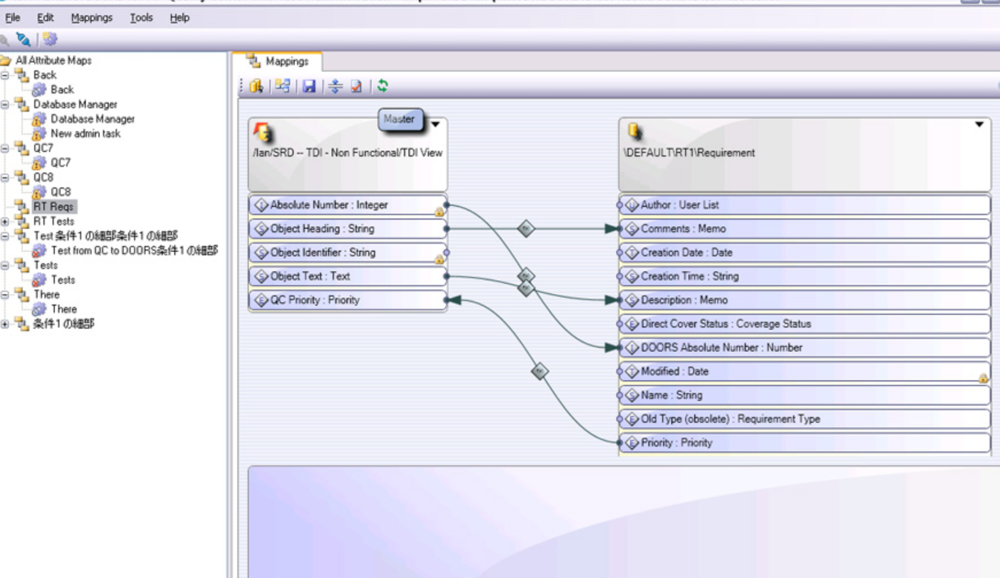
Task: Select the Creation Date : Date attribute
Action: [x=805, y=253]
